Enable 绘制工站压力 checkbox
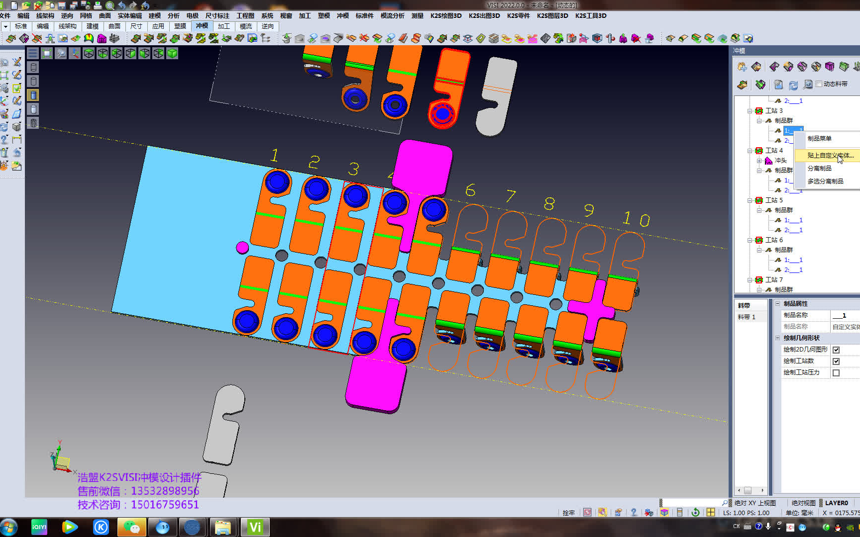860x537 pixels. [836, 373]
